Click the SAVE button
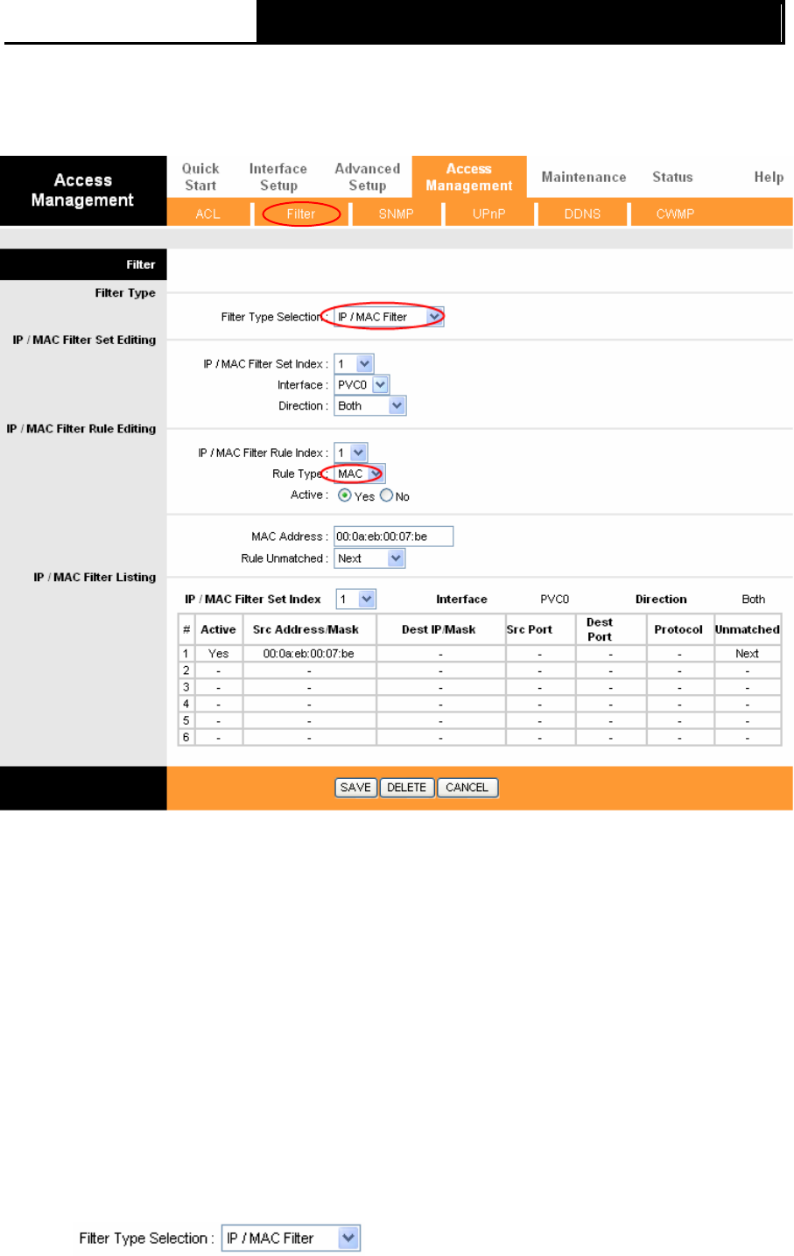794x1256 pixels. (355, 787)
